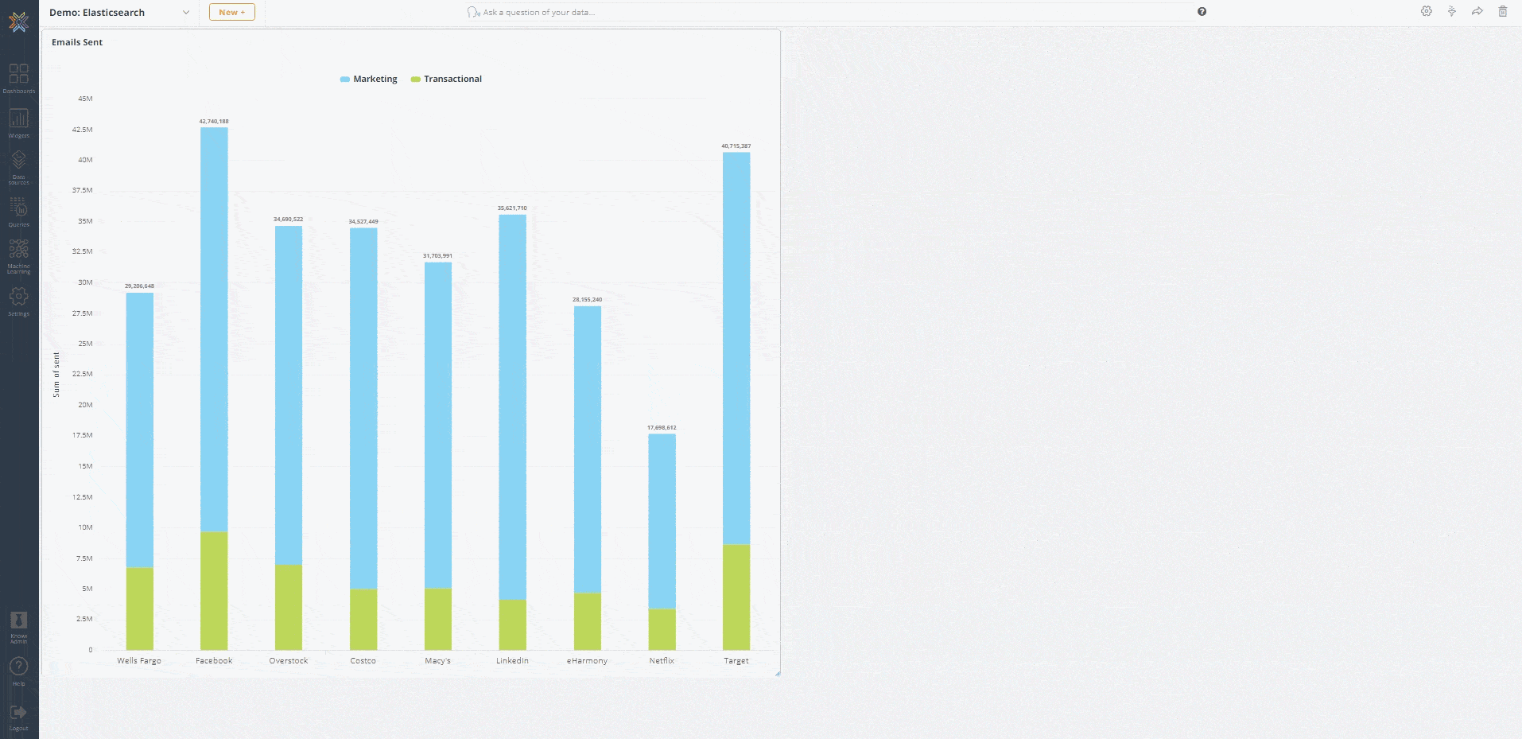This screenshot has width=1522, height=739.
Task: Click the 35,621,710 total label
Action: click(x=512, y=208)
